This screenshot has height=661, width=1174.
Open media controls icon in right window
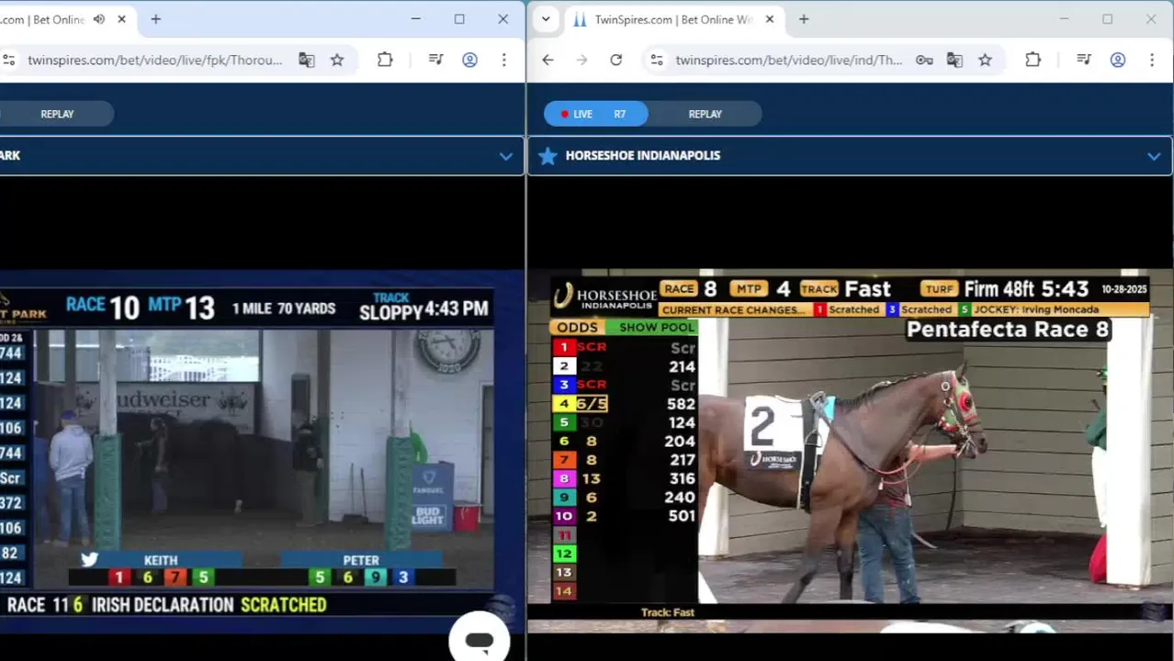pos(1084,60)
